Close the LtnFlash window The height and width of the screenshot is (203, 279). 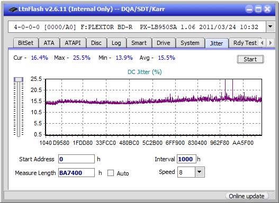click(267, 9)
